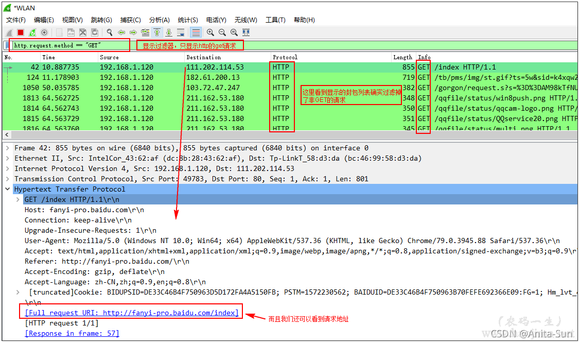Select the Referer header field

(x=107, y=262)
